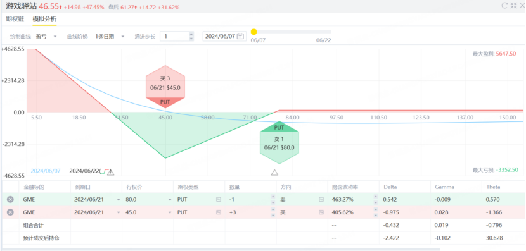Screen dimensions: 526x251
Task: Click the triangle price marker under the chart
Action: [274, 173]
